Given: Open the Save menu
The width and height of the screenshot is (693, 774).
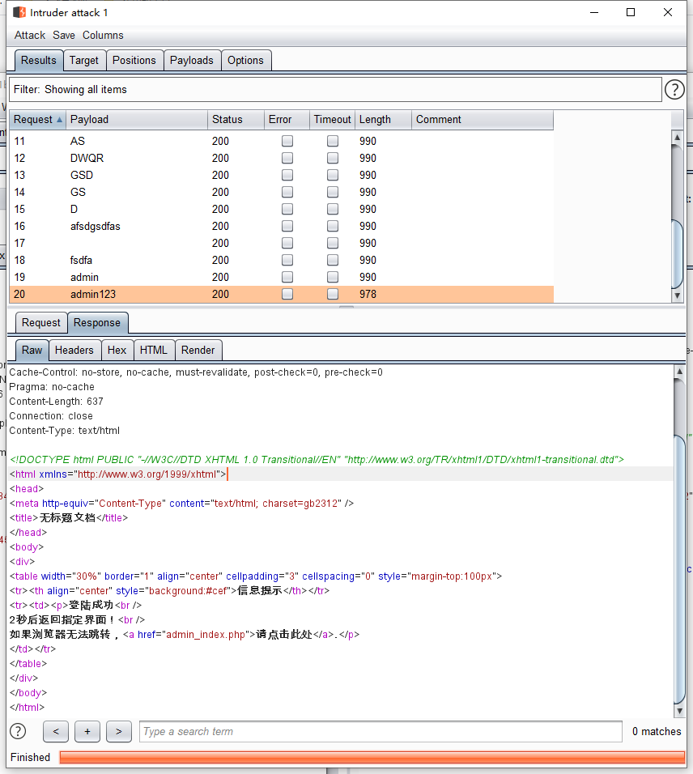Looking at the screenshot, I should click(x=64, y=35).
